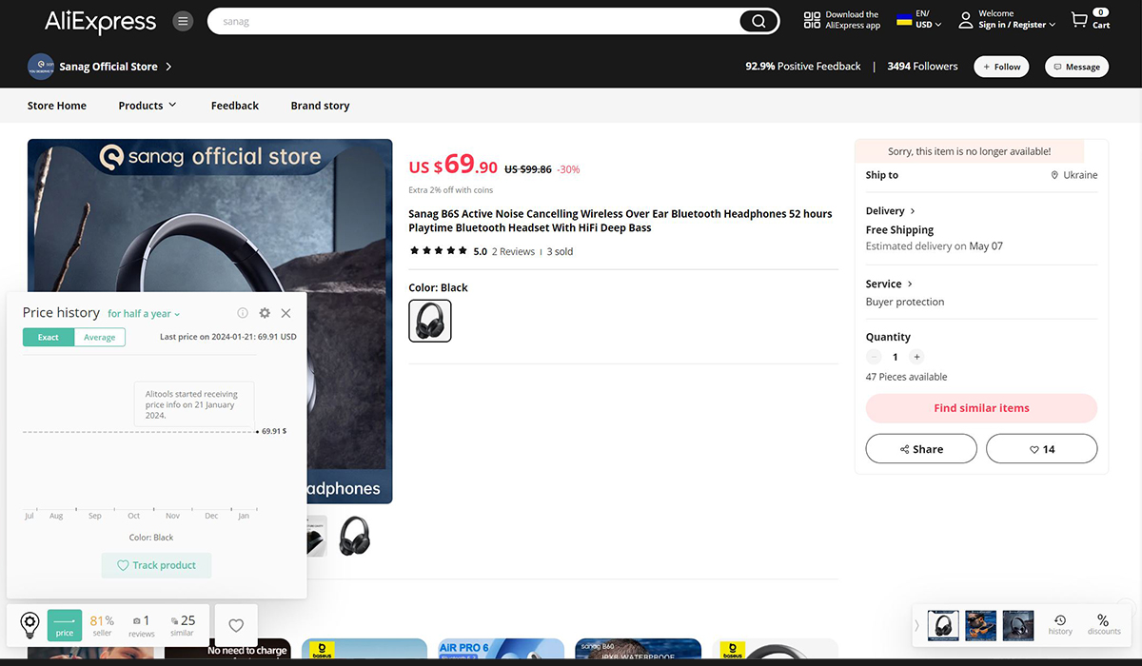Share this product
The width and height of the screenshot is (1142, 666).
click(x=921, y=449)
